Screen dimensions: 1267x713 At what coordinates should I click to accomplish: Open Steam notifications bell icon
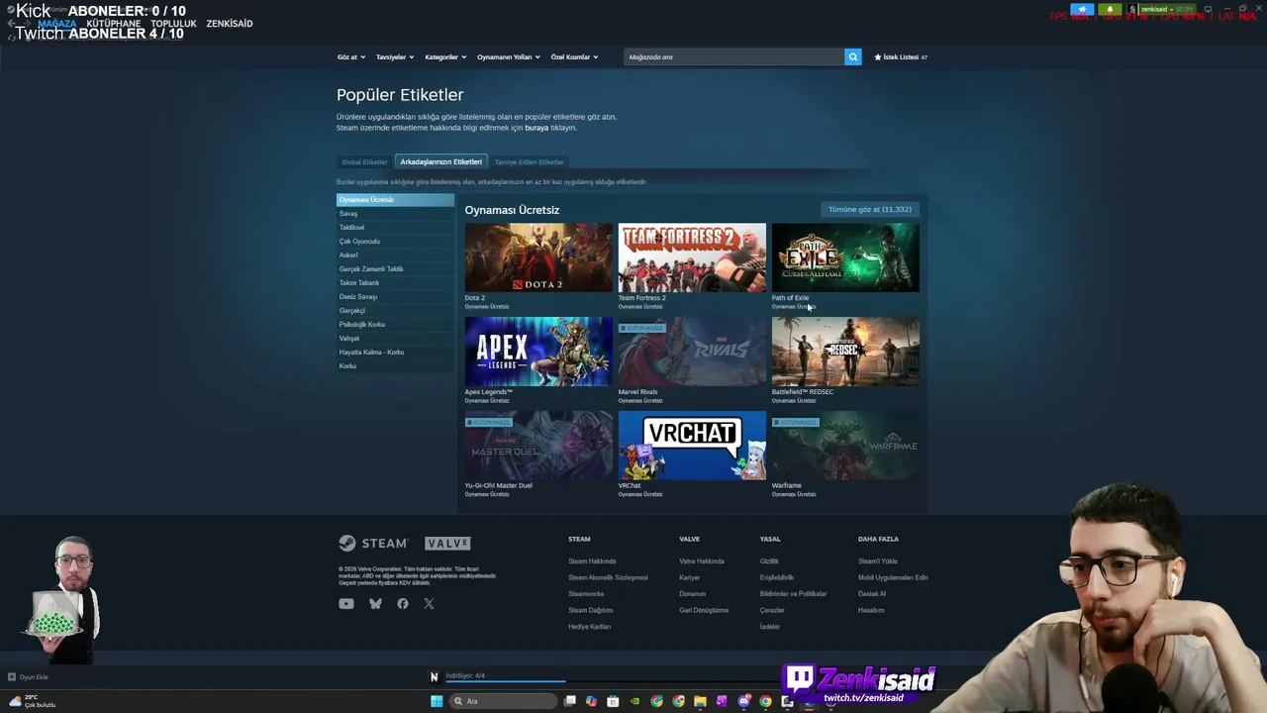pyautogui.click(x=1110, y=10)
